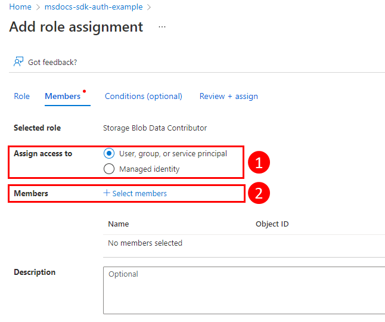The width and height of the screenshot is (385, 322).
Task: Select User, group, or service principal option
Action: click(109, 153)
